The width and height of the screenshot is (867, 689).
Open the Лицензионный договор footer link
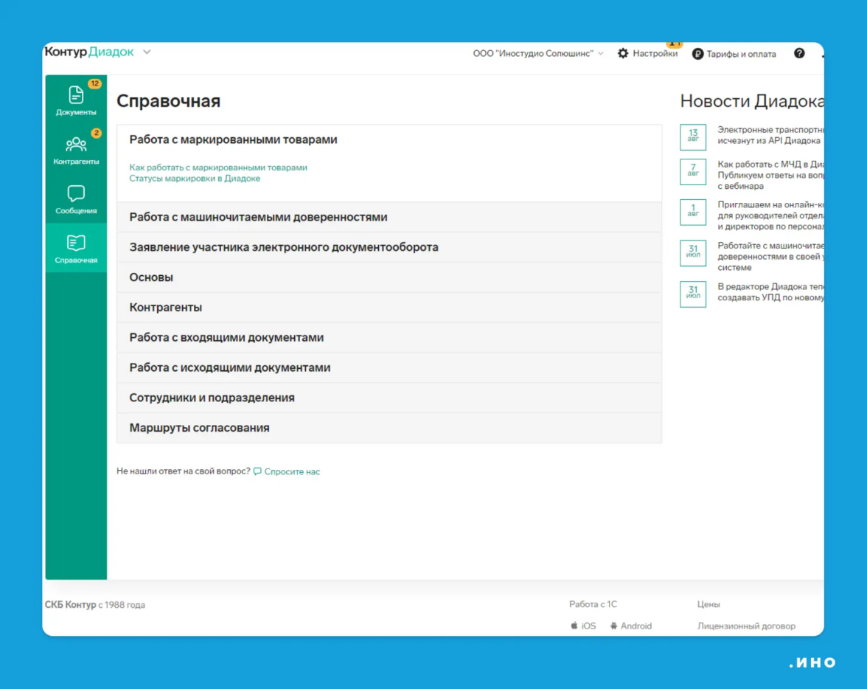(746, 626)
